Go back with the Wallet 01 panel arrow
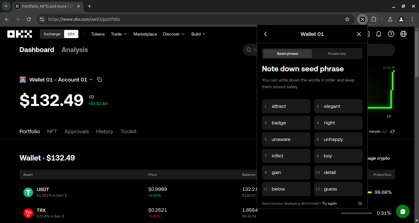The width and height of the screenshot is (419, 223). click(266, 34)
